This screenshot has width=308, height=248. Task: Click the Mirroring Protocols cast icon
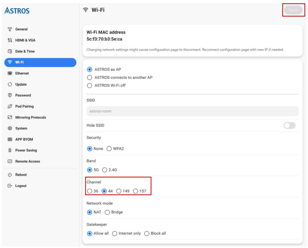click(x=10, y=117)
